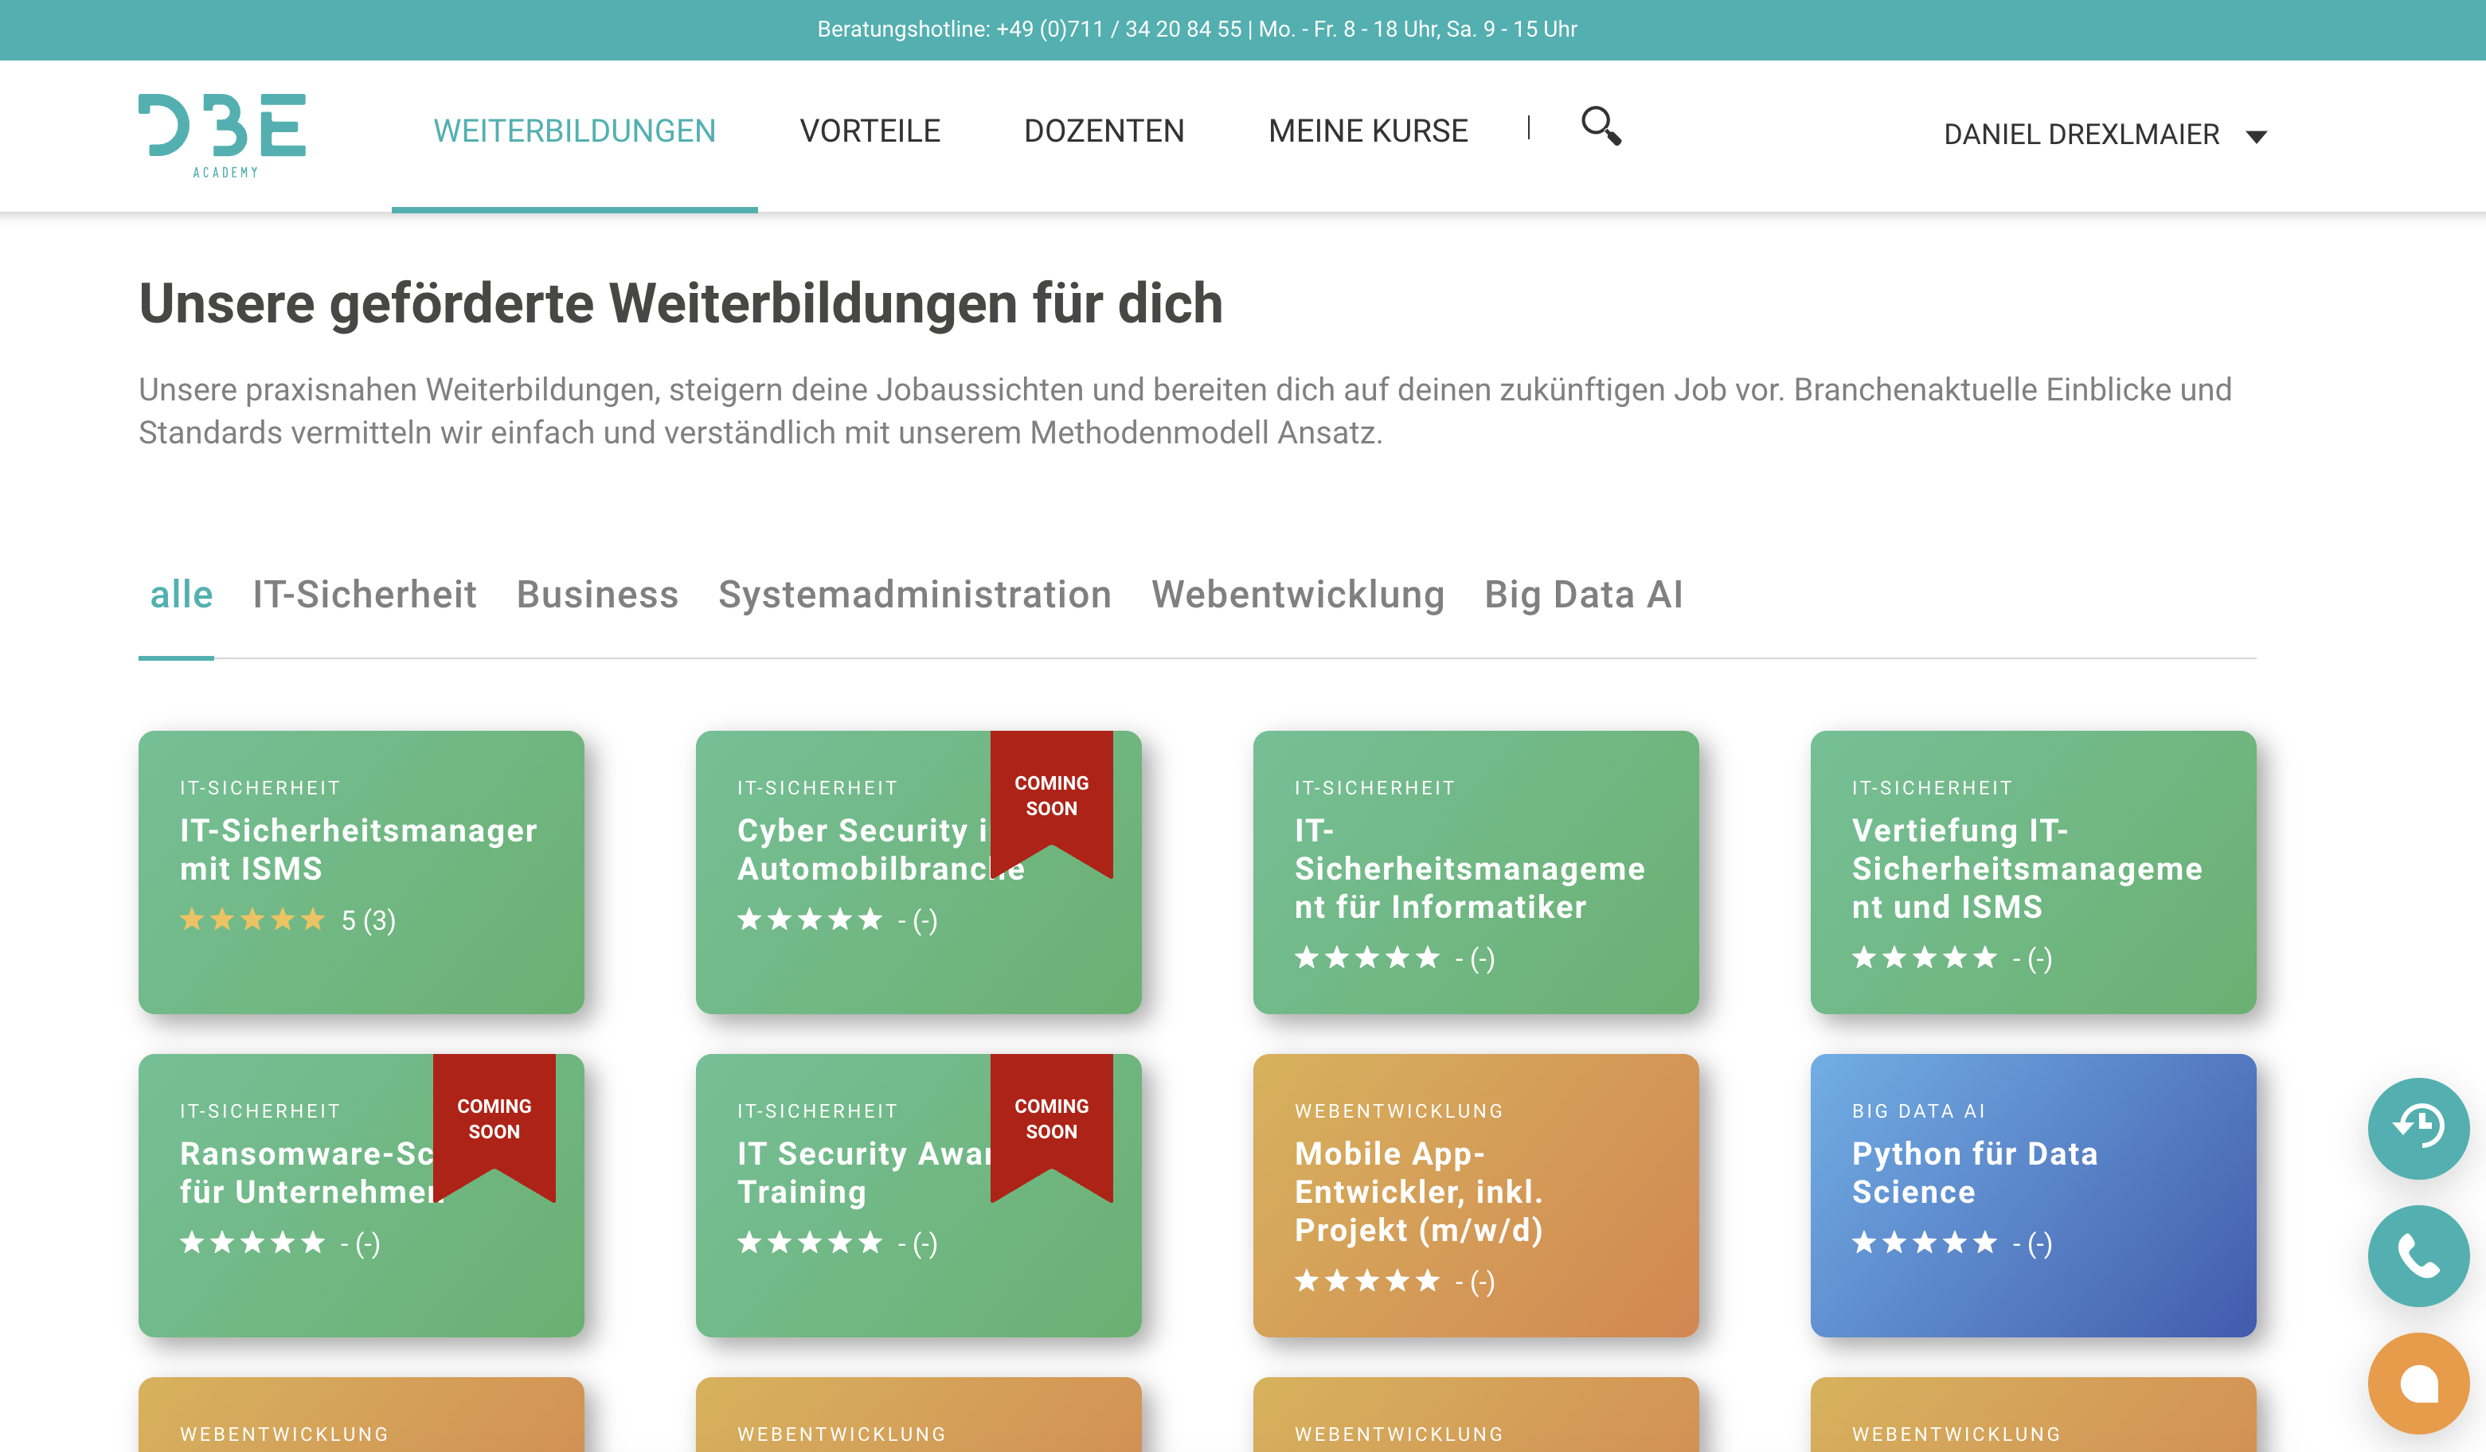Click Coming Soon ribbon on Ransomware card

[x=493, y=1119]
